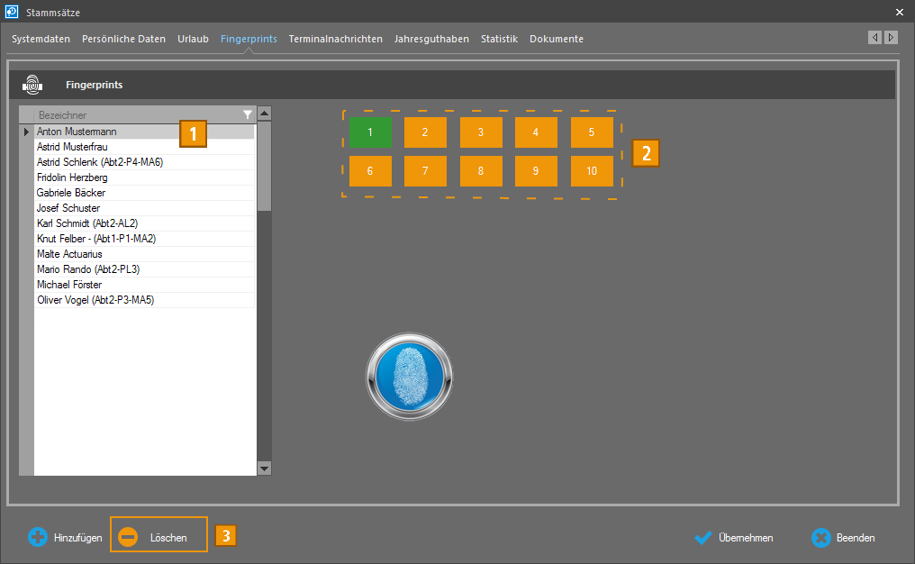Open the Terminalnachrichten tab
Viewport: 915px width, 564px height.
335,39
